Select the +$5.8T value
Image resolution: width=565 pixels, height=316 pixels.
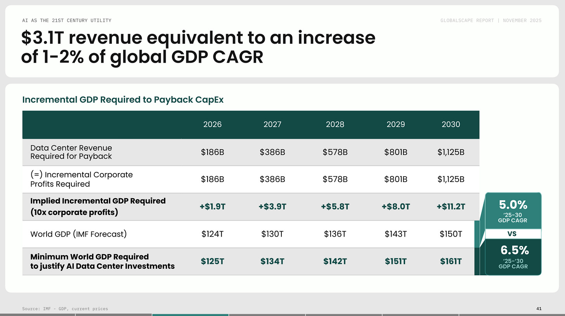(335, 207)
